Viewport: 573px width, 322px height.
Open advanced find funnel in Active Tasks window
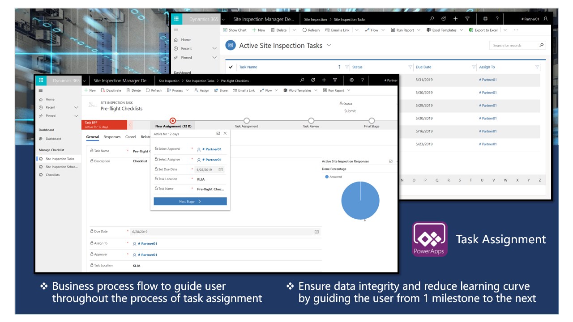point(467,19)
